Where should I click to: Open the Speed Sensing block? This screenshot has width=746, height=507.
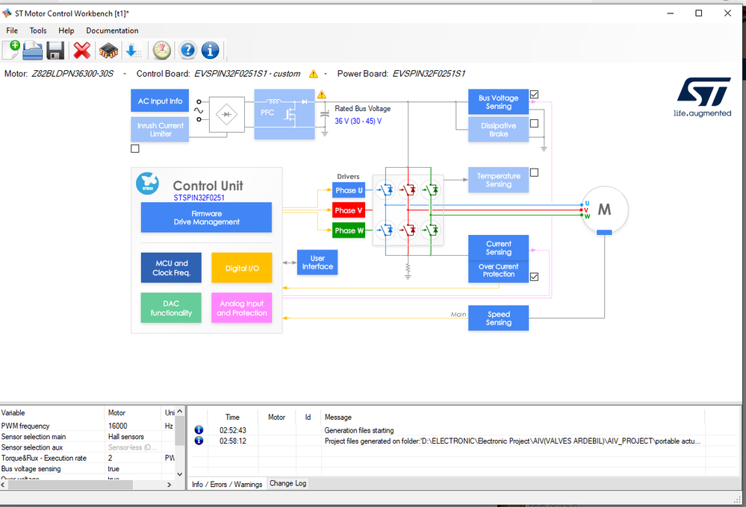click(498, 318)
